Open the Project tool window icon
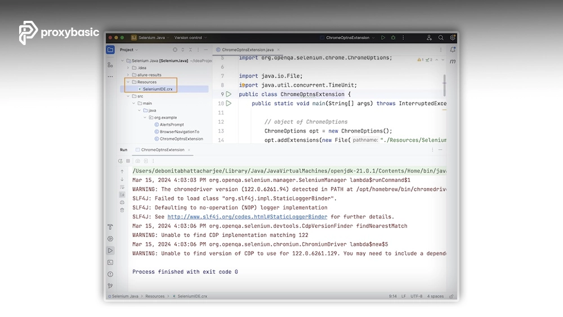 [x=110, y=50]
